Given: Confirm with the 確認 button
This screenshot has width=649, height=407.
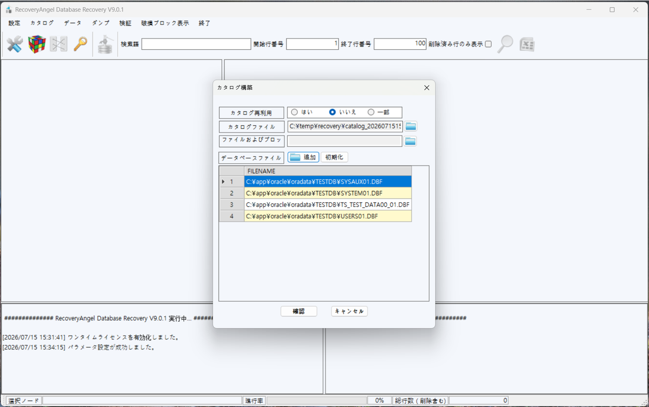Looking at the screenshot, I should click(299, 311).
